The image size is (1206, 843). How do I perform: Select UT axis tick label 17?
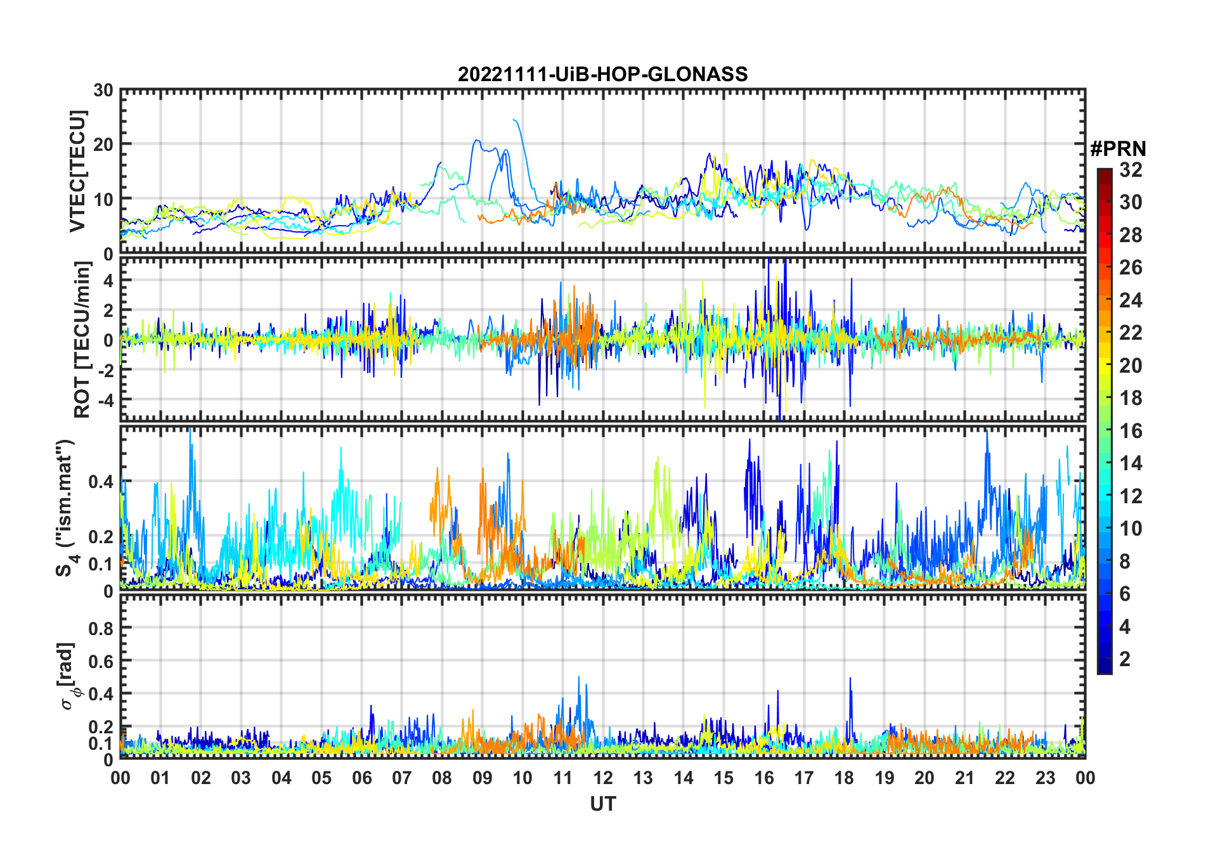[804, 778]
